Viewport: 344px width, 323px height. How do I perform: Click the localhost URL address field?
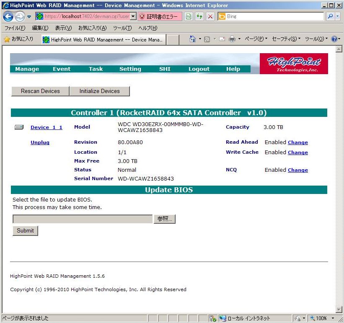click(x=87, y=16)
